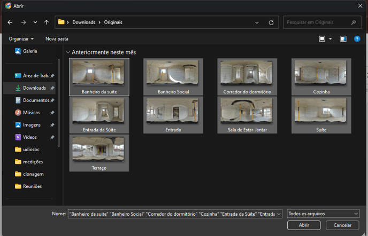This screenshot has width=368, height=236.
Task: Expand the Nome field dropdown arrow
Action: 279,214
